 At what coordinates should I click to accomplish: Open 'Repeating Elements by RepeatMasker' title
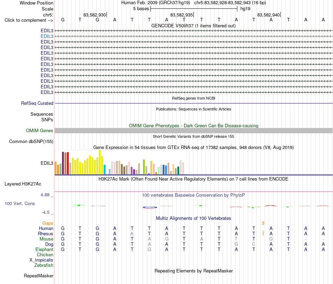pyautogui.click(x=193, y=271)
